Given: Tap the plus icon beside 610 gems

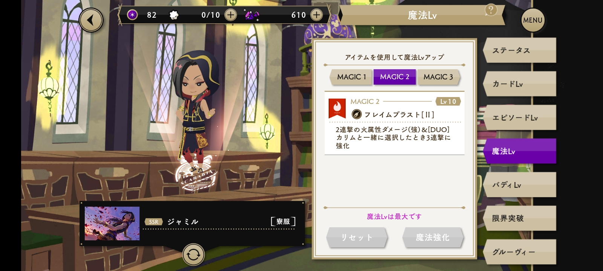Looking at the screenshot, I should pos(317,15).
